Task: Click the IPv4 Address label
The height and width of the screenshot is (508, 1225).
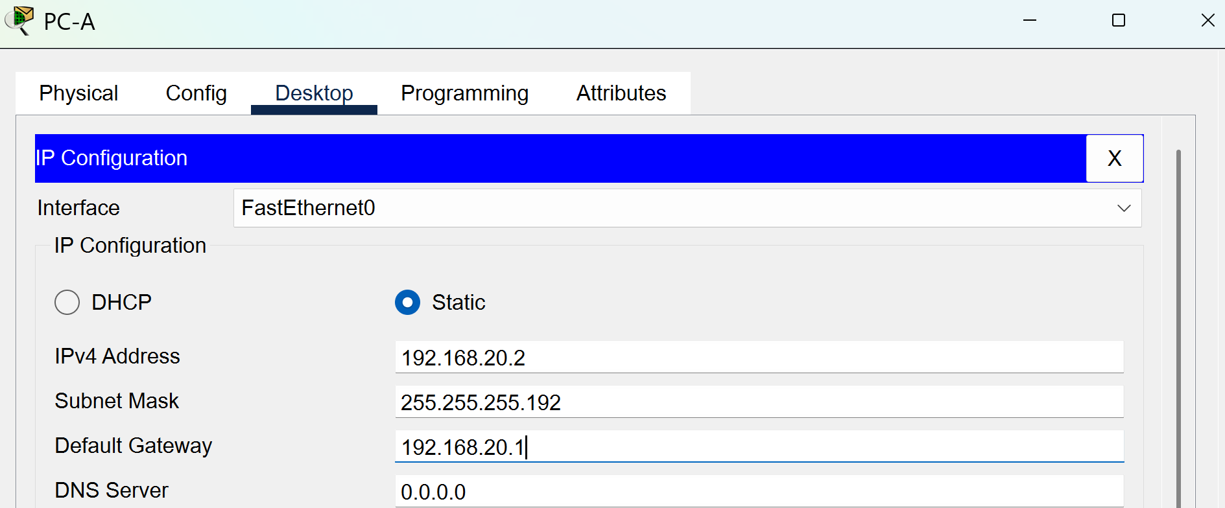Action: [x=117, y=356]
